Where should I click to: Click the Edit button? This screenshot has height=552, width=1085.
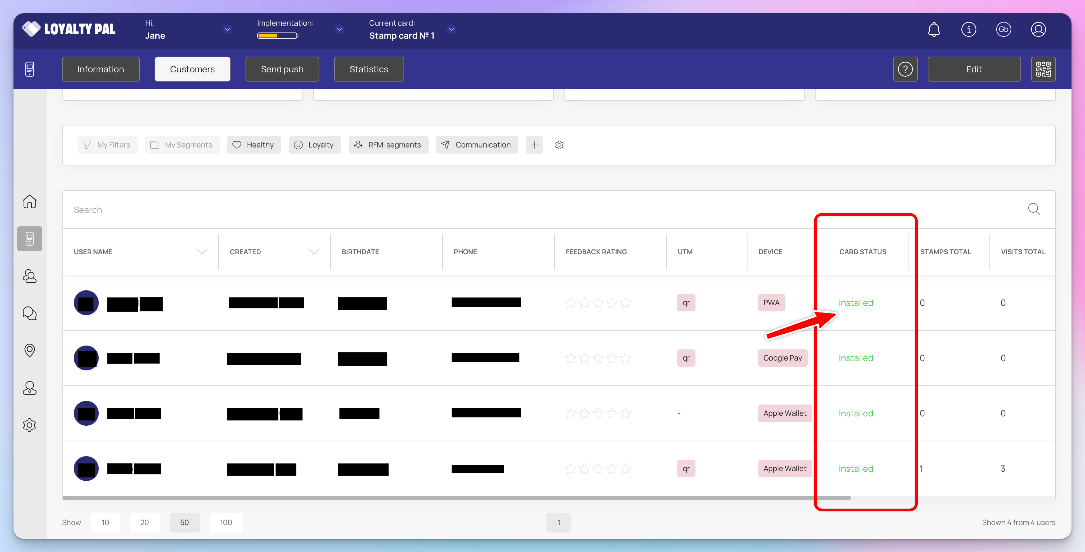[974, 69]
